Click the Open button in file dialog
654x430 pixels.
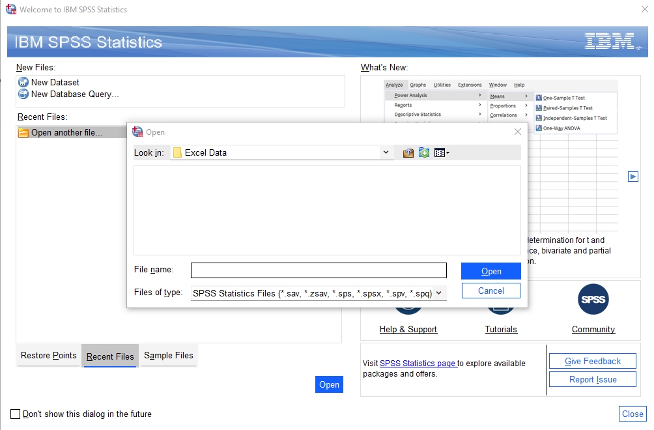(491, 271)
